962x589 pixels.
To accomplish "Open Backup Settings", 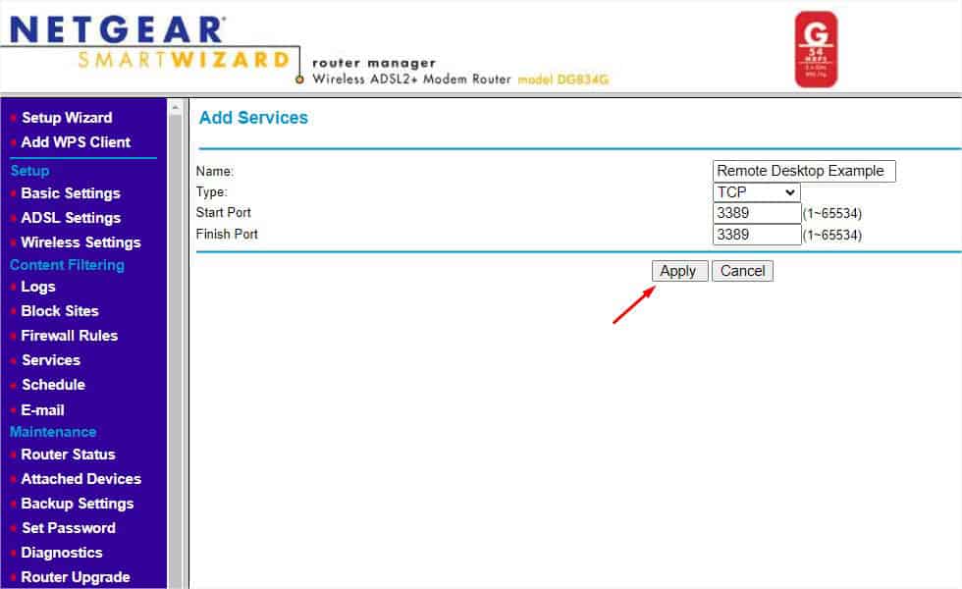I will click(x=78, y=504).
